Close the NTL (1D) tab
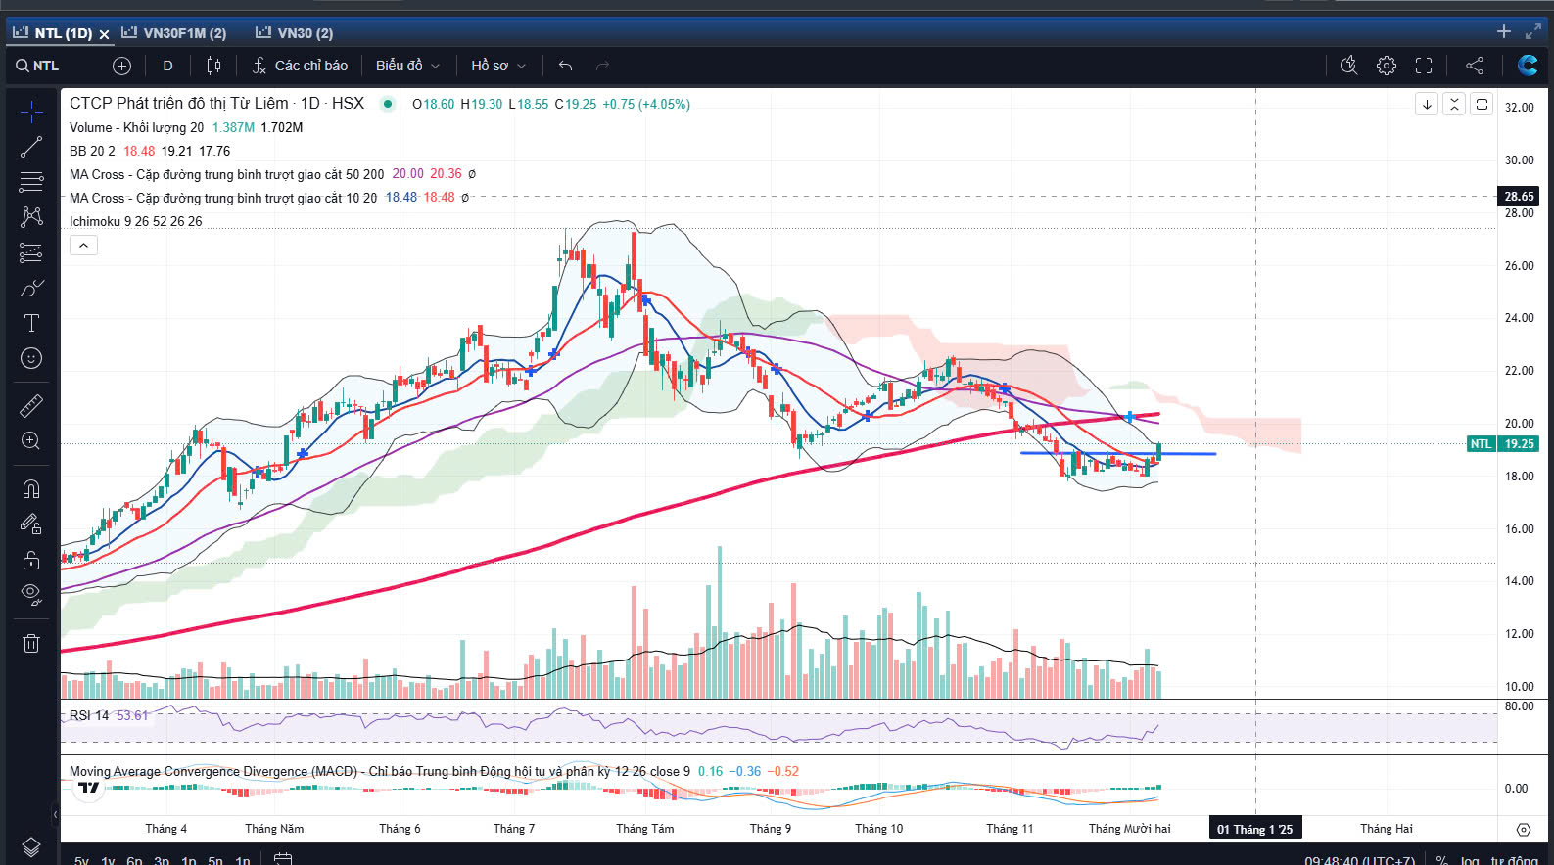The height and width of the screenshot is (865, 1554). tap(104, 34)
